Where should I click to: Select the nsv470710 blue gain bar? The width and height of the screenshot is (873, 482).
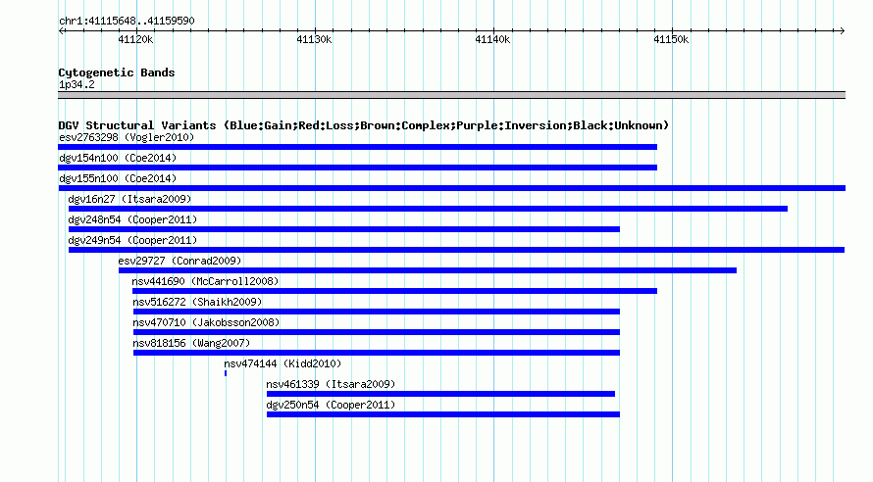(377, 332)
